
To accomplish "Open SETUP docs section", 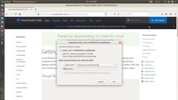I will 19,42.
